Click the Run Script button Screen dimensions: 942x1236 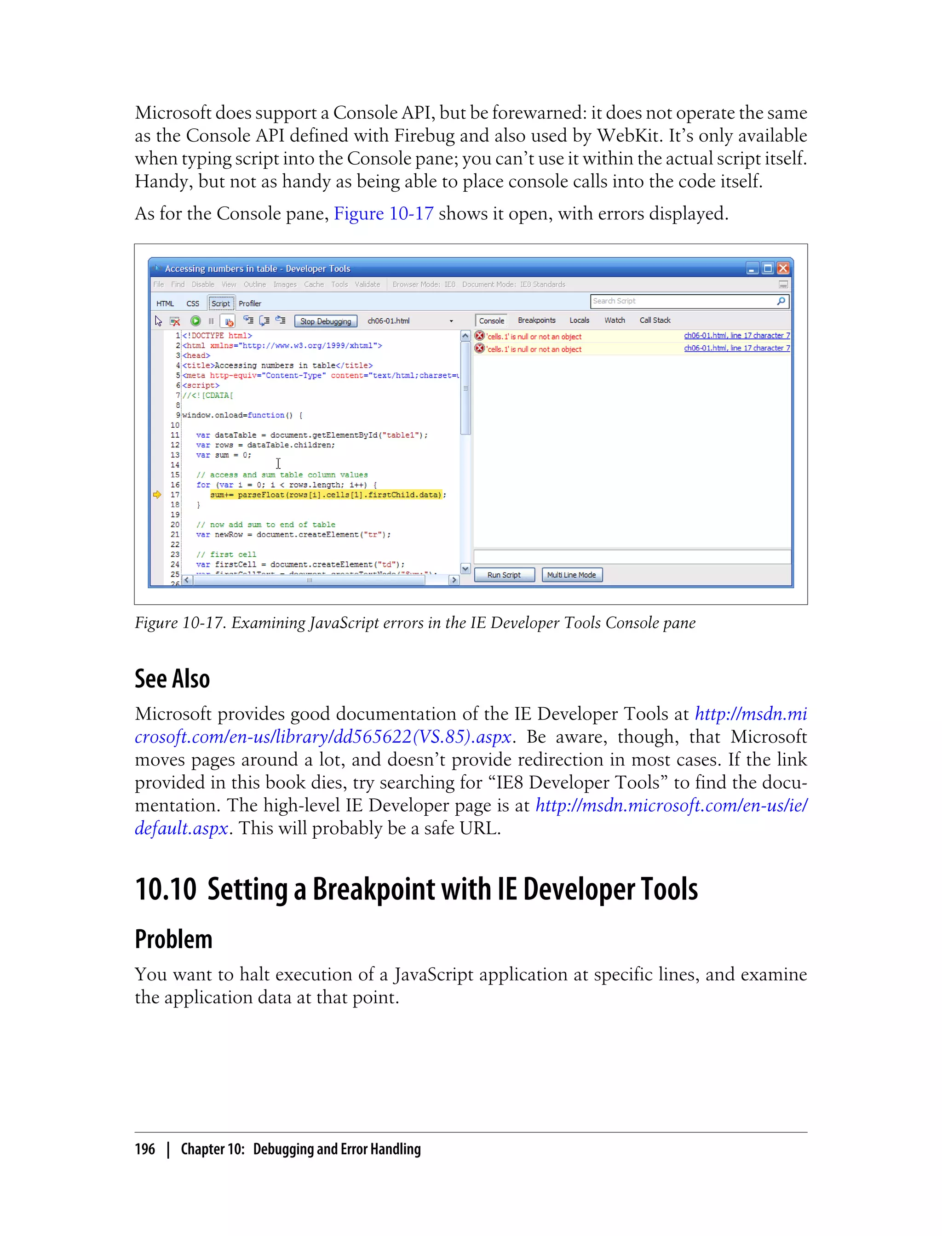(x=504, y=575)
